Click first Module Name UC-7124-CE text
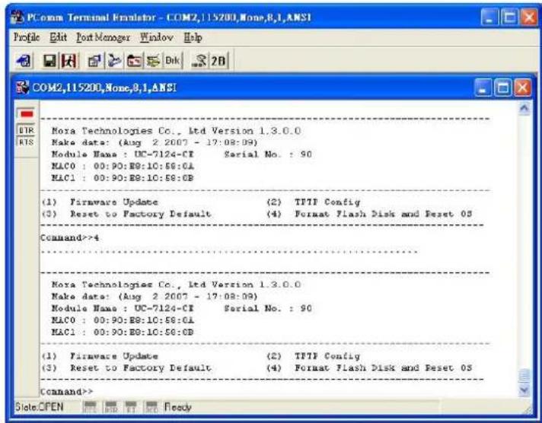Screen dimensions: 542x423 click(123, 154)
